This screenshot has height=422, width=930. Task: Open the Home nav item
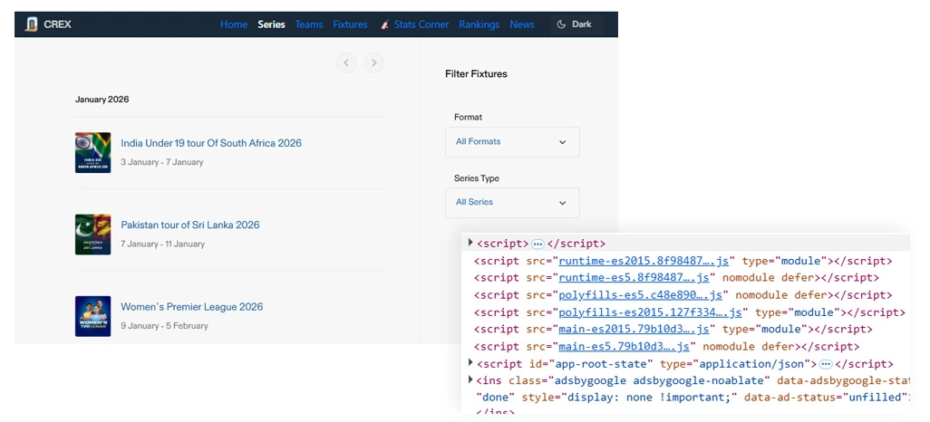[233, 24]
